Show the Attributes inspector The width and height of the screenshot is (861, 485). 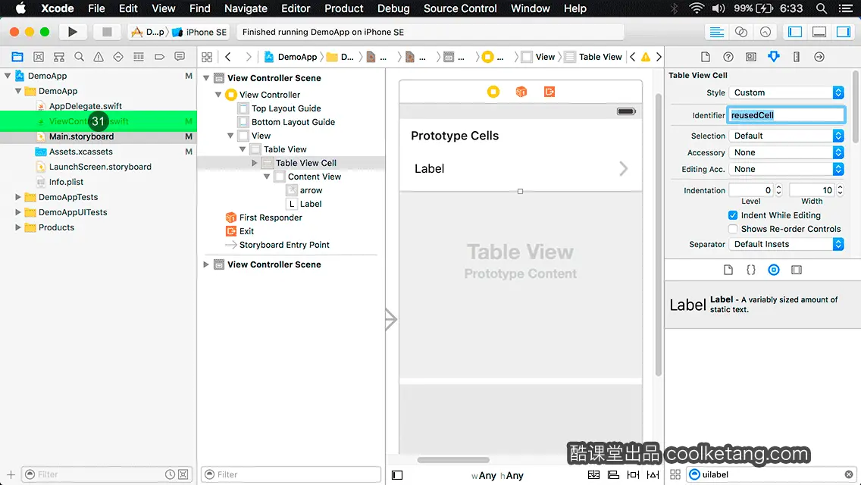click(774, 57)
